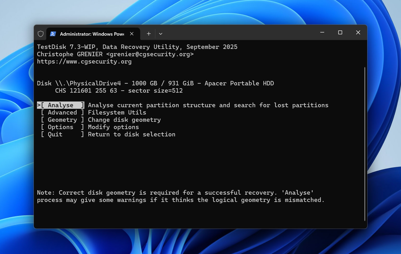Click the 'Disk \\.\PhysicalDrive4' line

click(x=155, y=84)
